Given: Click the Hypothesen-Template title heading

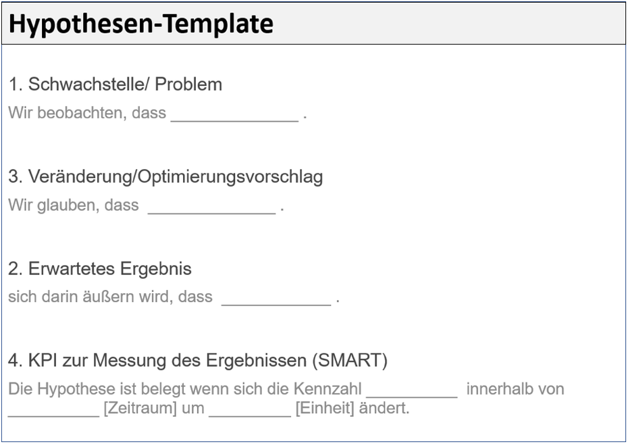Looking at the screenshot, I should pyautogui.click(x=141, y=24).
